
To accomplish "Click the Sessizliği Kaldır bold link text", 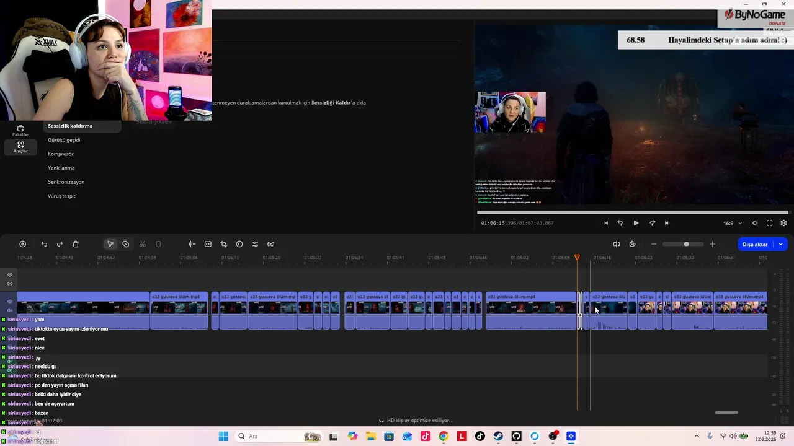I will (332, 103).
